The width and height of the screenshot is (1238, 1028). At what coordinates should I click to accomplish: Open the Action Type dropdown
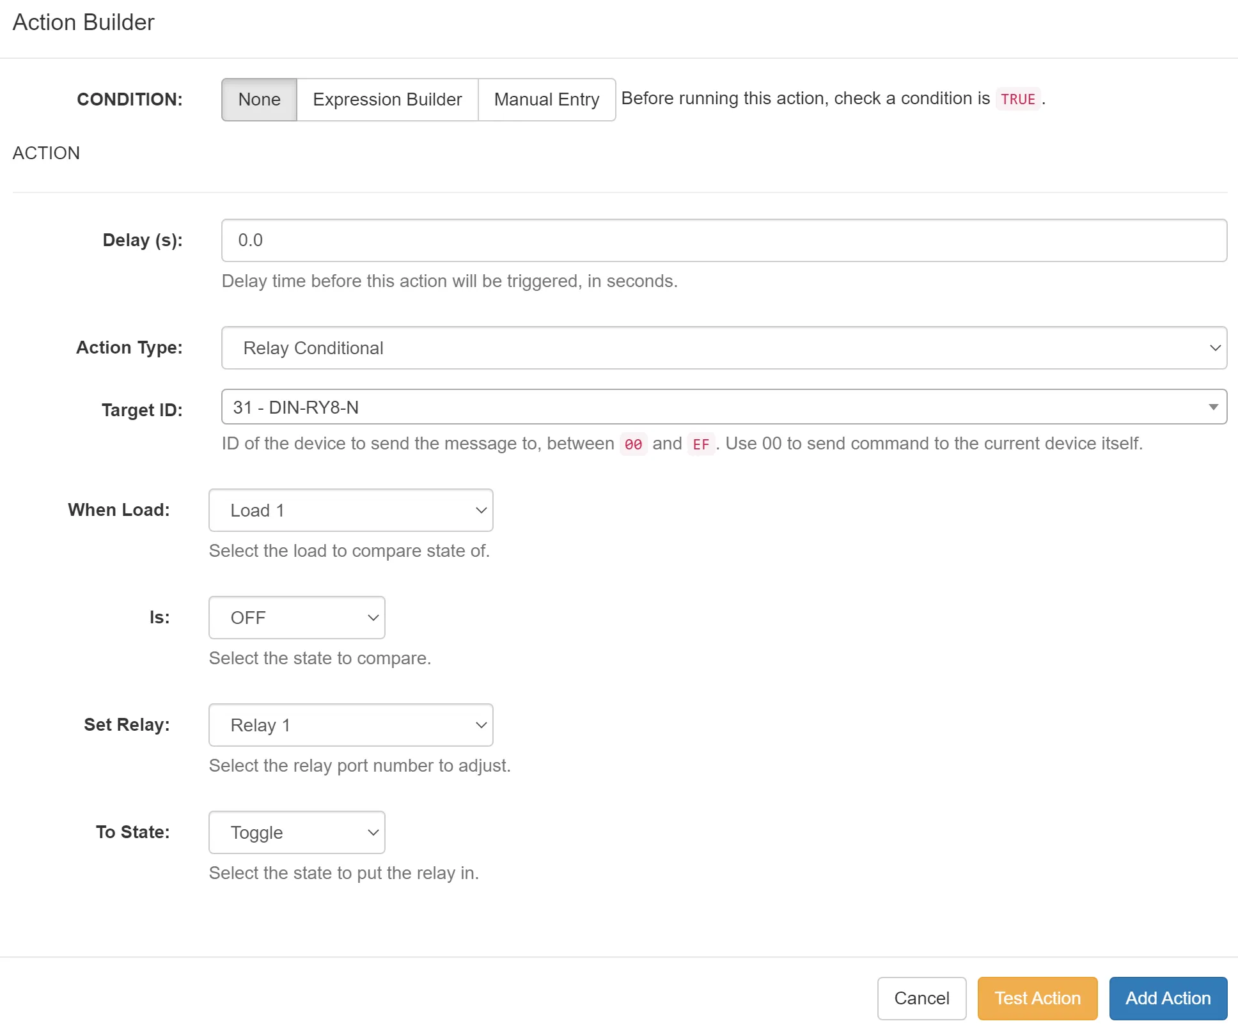723,347
